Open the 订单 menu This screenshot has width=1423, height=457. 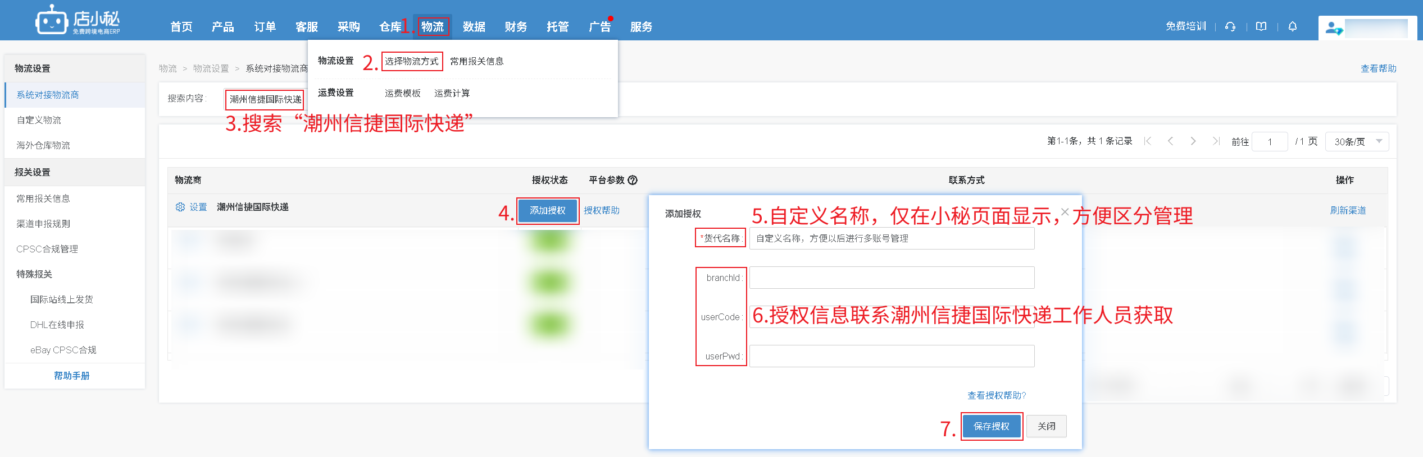(x=265, y=26)
